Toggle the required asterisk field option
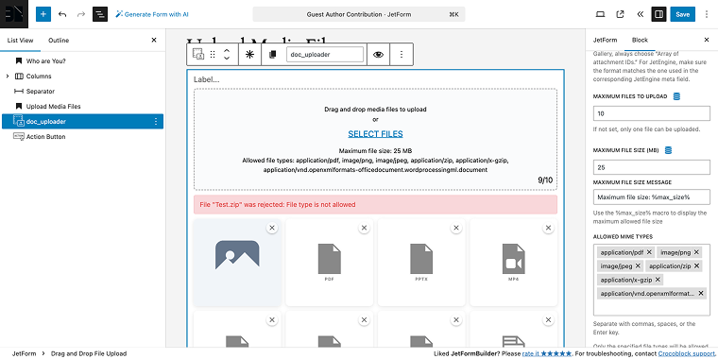 (x=249, y=55)
